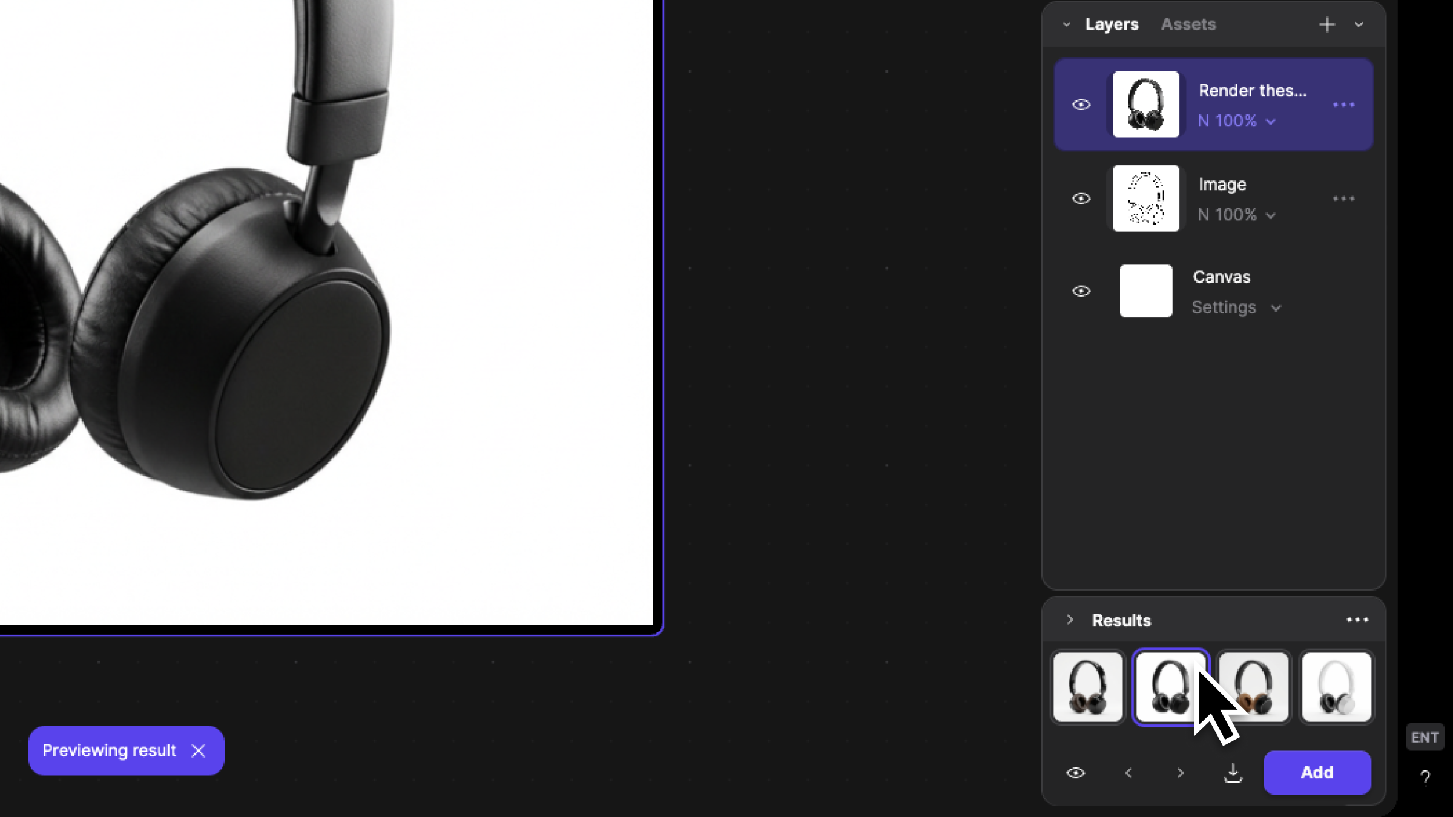1453x817 pixels.
Task: Click the next result arrow
Action: [x=1180, y=772]
